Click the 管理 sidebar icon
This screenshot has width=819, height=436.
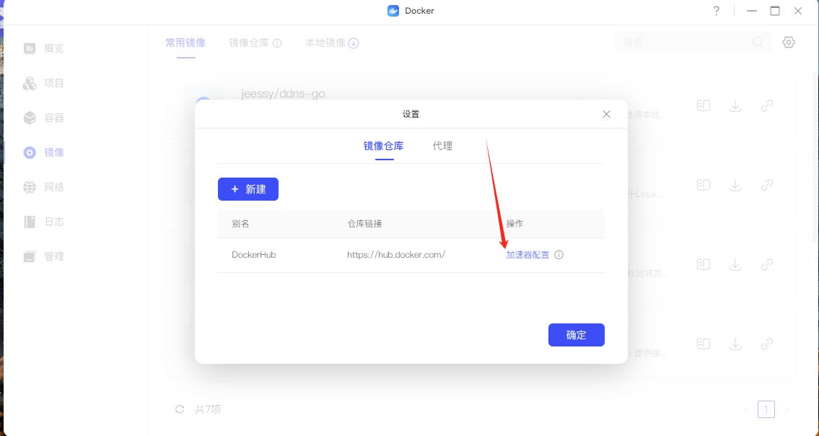(30, 256)
